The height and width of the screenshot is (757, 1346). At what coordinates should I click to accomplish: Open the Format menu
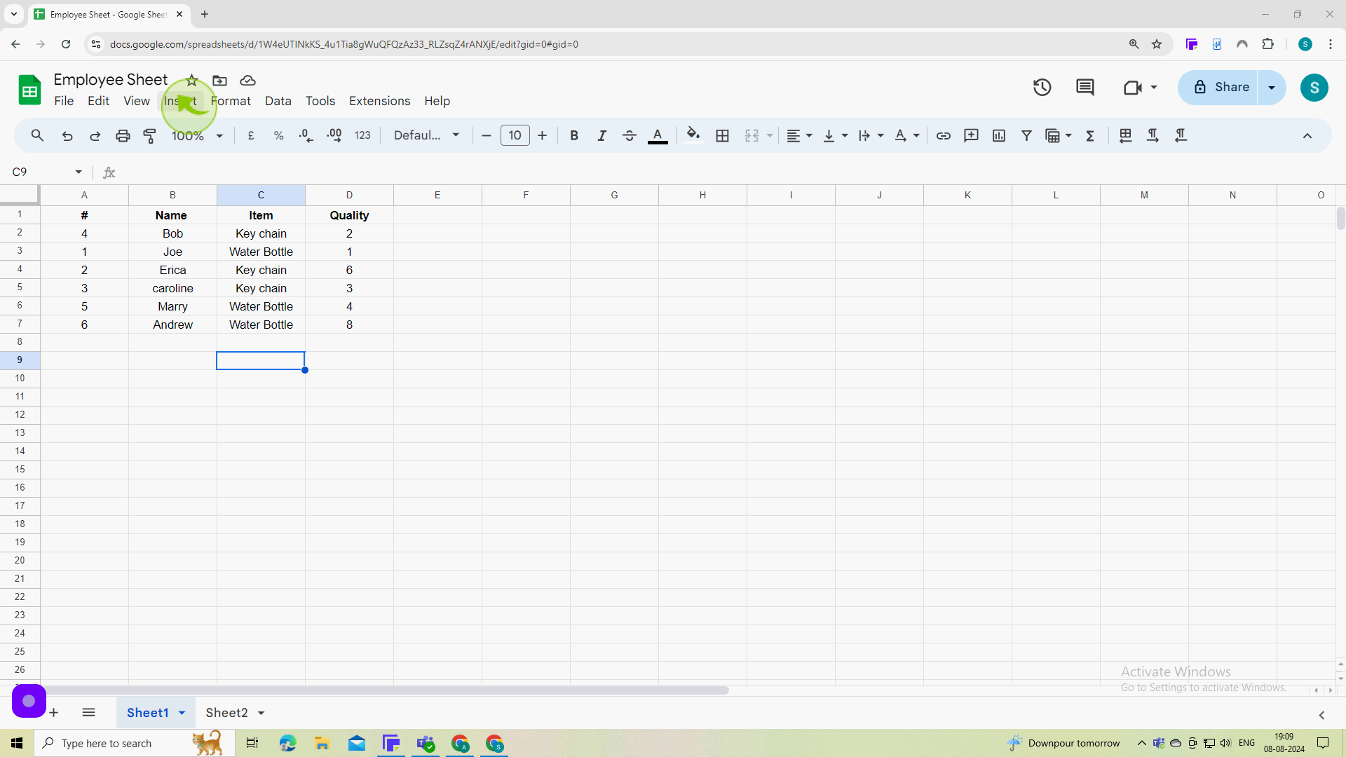click(230, 101)
